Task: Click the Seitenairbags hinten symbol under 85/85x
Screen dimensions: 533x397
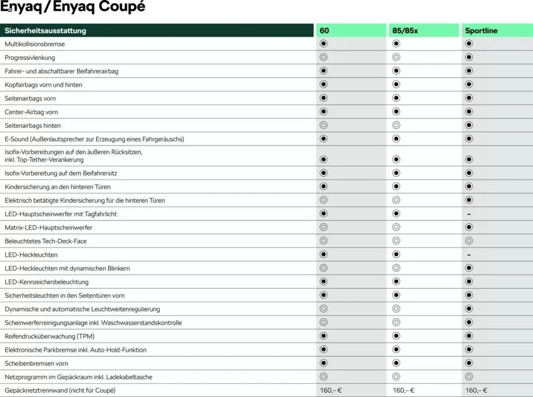Action: click(397, 125)
